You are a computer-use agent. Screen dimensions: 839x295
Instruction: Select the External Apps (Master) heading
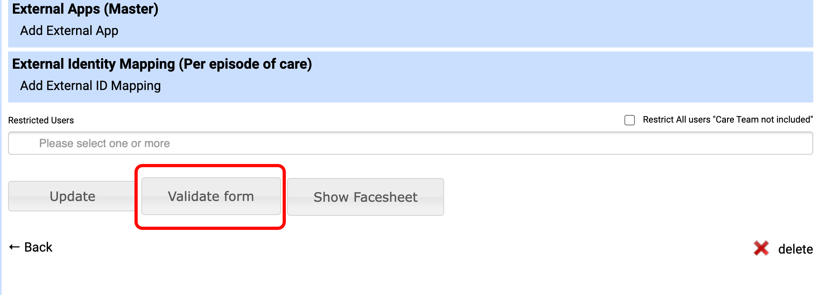pyautogui.click(x=85, y=9)
